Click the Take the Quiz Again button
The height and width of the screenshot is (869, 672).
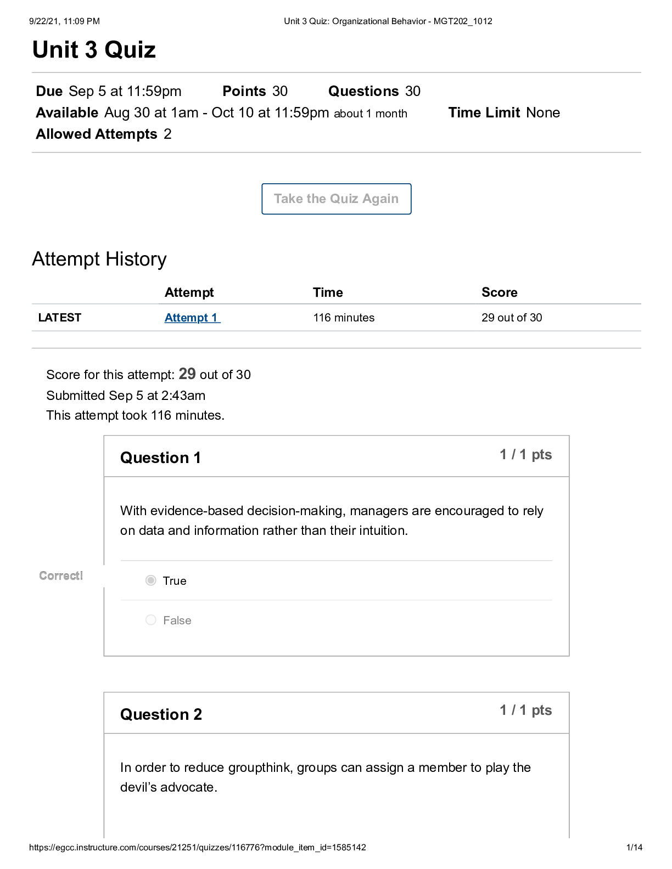(335, 199)
